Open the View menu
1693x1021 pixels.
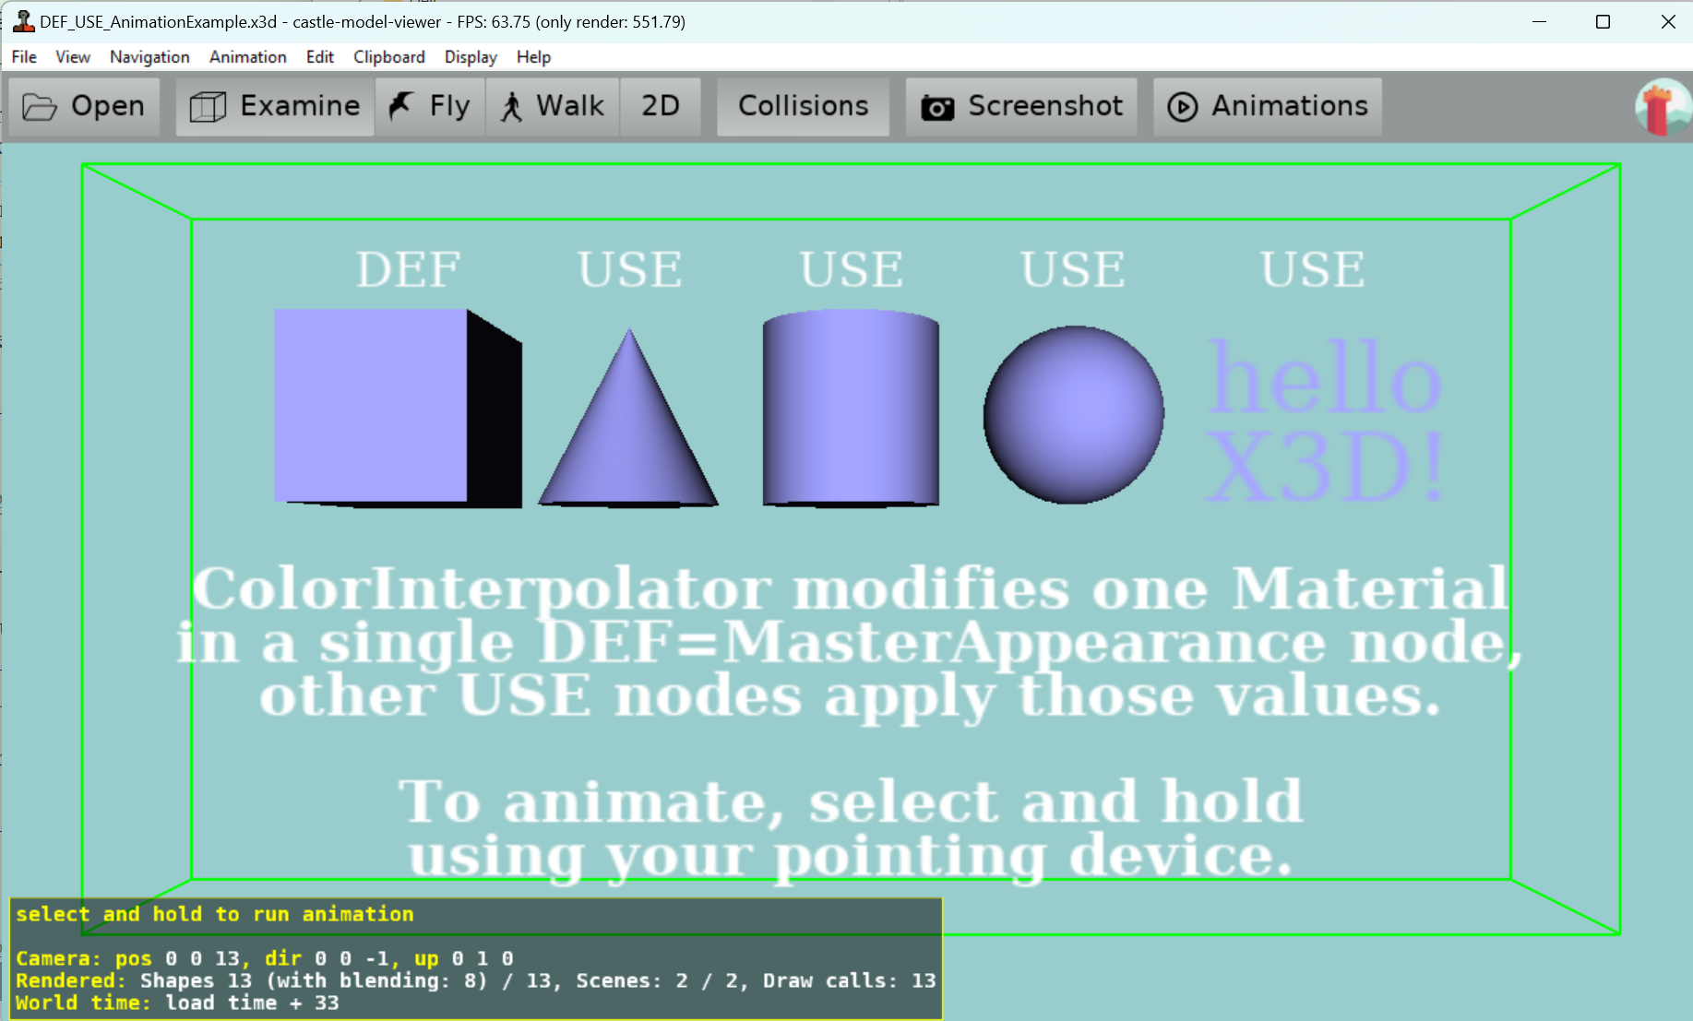click(x=73, y=57)
